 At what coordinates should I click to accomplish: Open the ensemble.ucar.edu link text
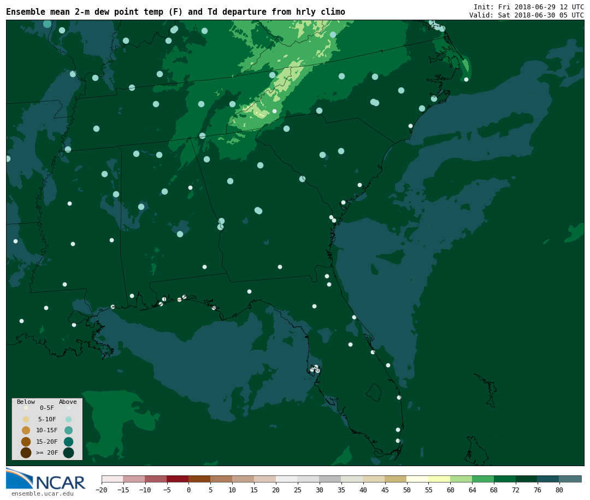click(x=43, y=494)
